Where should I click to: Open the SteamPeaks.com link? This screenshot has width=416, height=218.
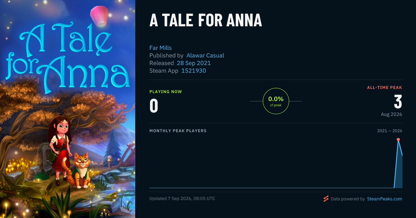click(384, 199)
